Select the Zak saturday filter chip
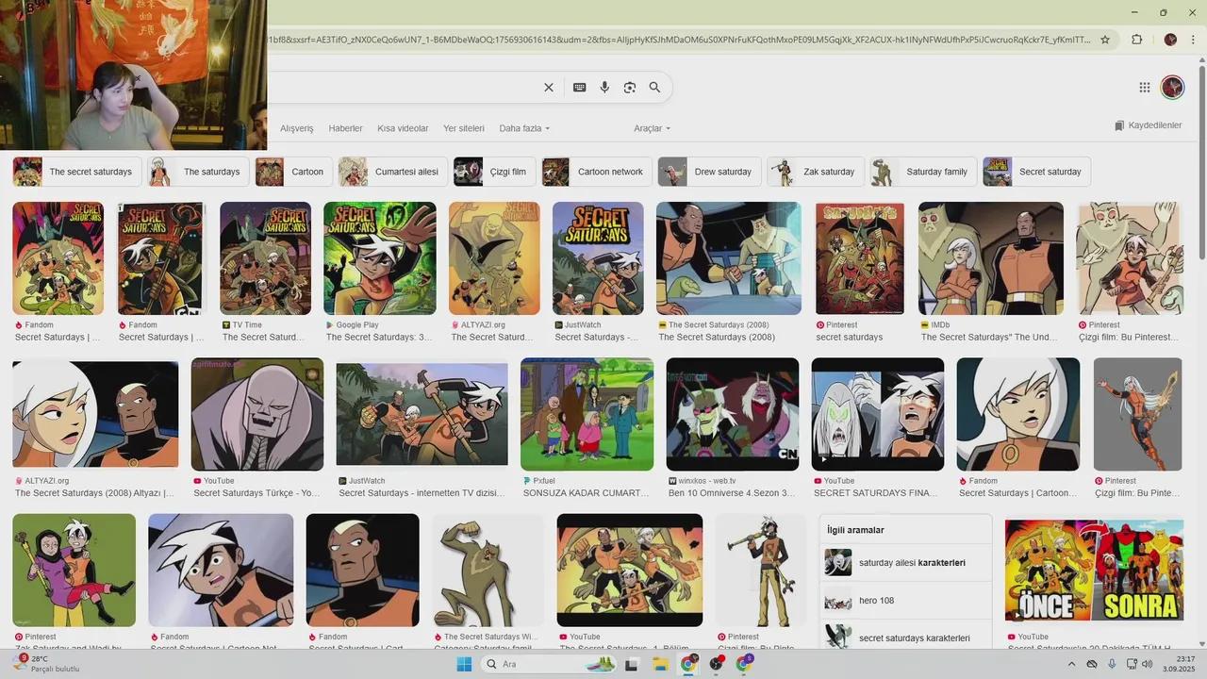Screen dimensions: 1207x679 pyautogui.click(x=817, y=172)
